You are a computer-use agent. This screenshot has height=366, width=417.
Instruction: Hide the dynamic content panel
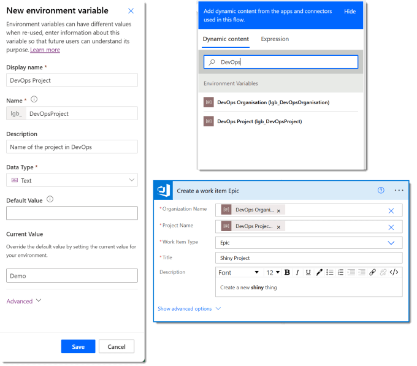(x=350, y=12)
